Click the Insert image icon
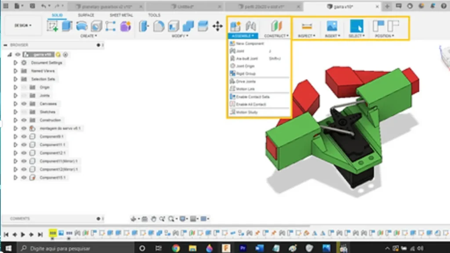 point(332,26)
